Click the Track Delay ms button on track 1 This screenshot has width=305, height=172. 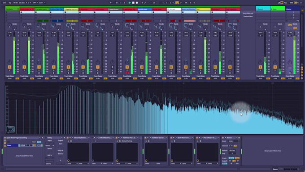click(17, 79)
